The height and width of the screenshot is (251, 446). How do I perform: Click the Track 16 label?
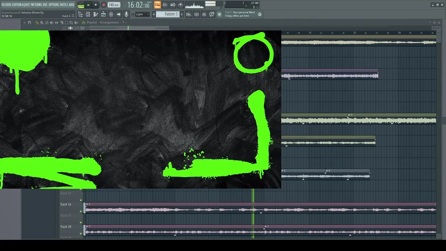click(66, 204)
